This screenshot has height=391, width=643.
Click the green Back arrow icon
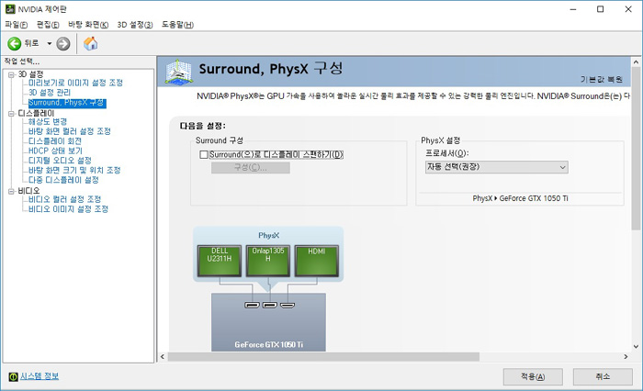pos(15,43)
